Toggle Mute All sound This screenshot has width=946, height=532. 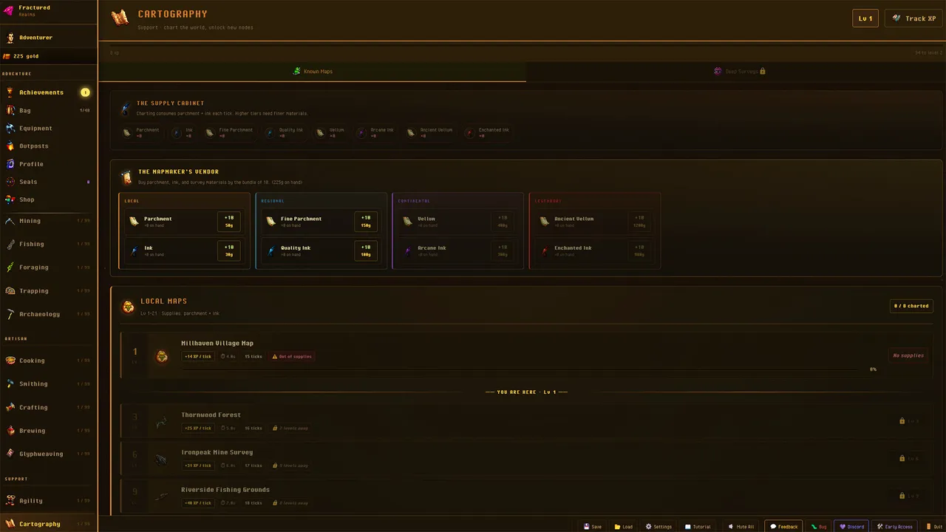[x=741, y=527]
